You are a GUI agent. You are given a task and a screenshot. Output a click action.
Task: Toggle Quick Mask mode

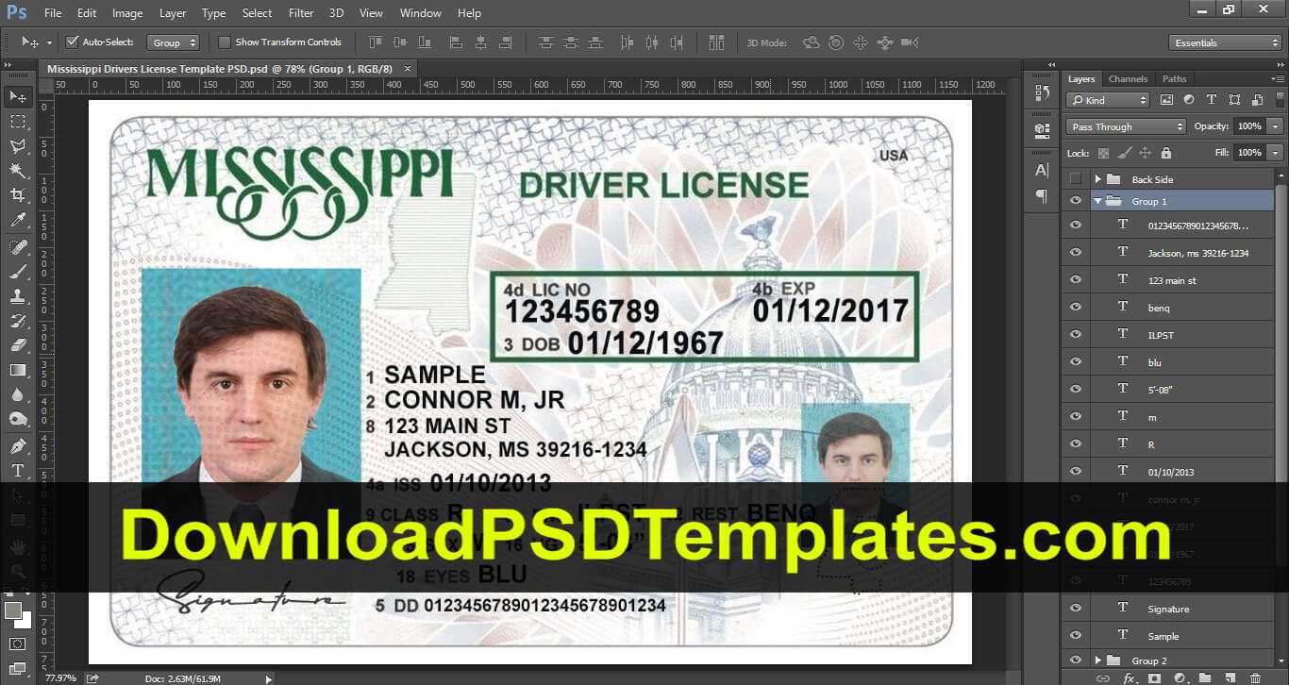[17, 643]
